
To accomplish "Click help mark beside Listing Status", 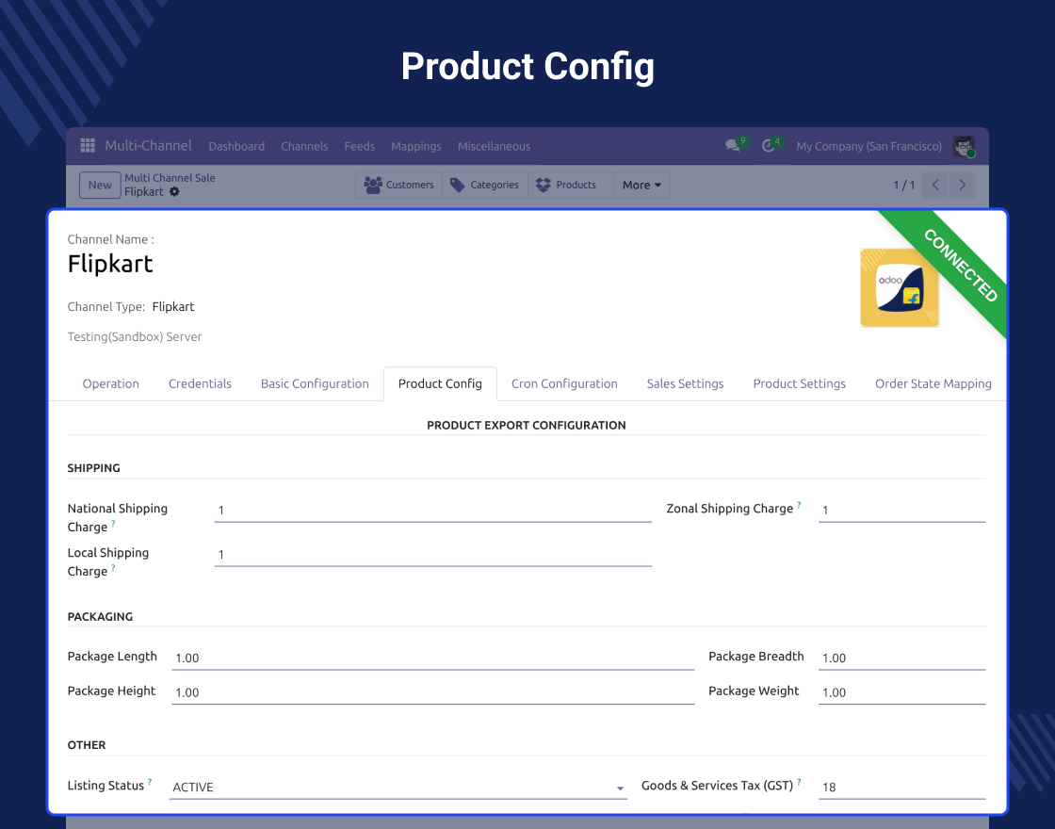I will coord(150,782).
